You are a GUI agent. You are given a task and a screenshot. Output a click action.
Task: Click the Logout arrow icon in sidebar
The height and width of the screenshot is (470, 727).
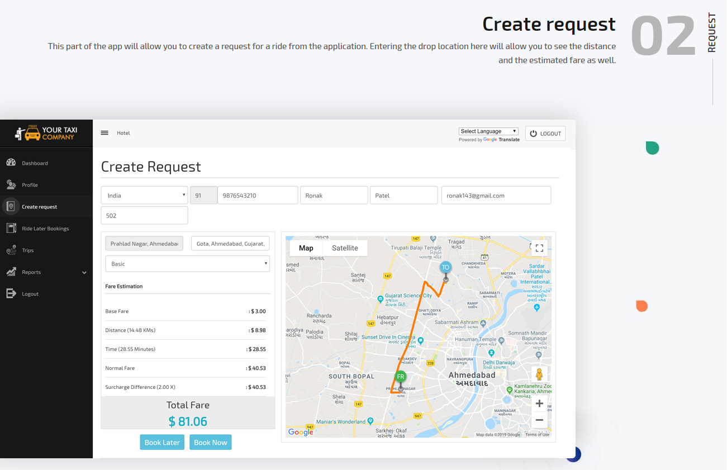(11, 293)
